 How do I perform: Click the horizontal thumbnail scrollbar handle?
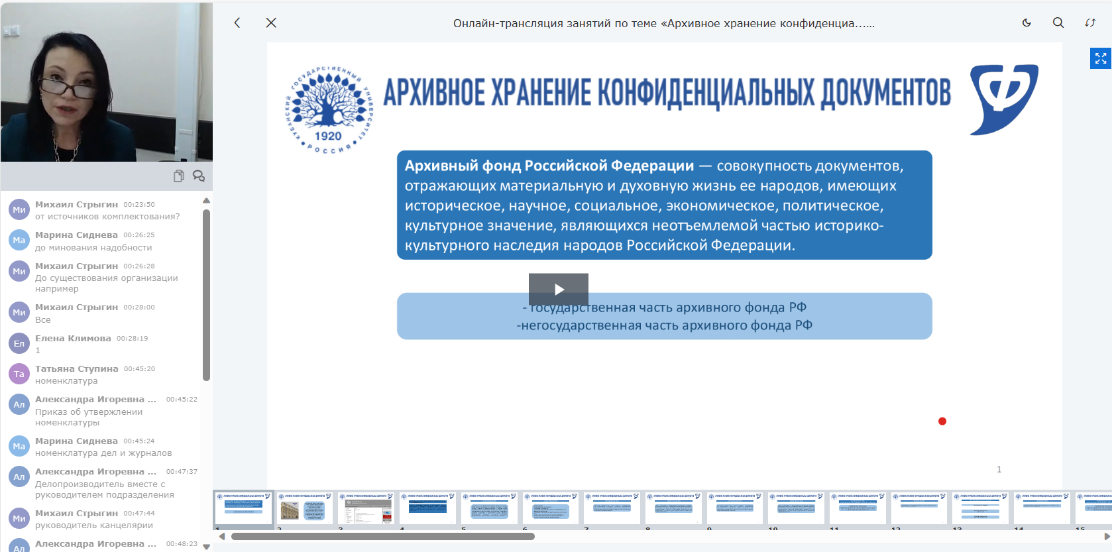(382, 537)
